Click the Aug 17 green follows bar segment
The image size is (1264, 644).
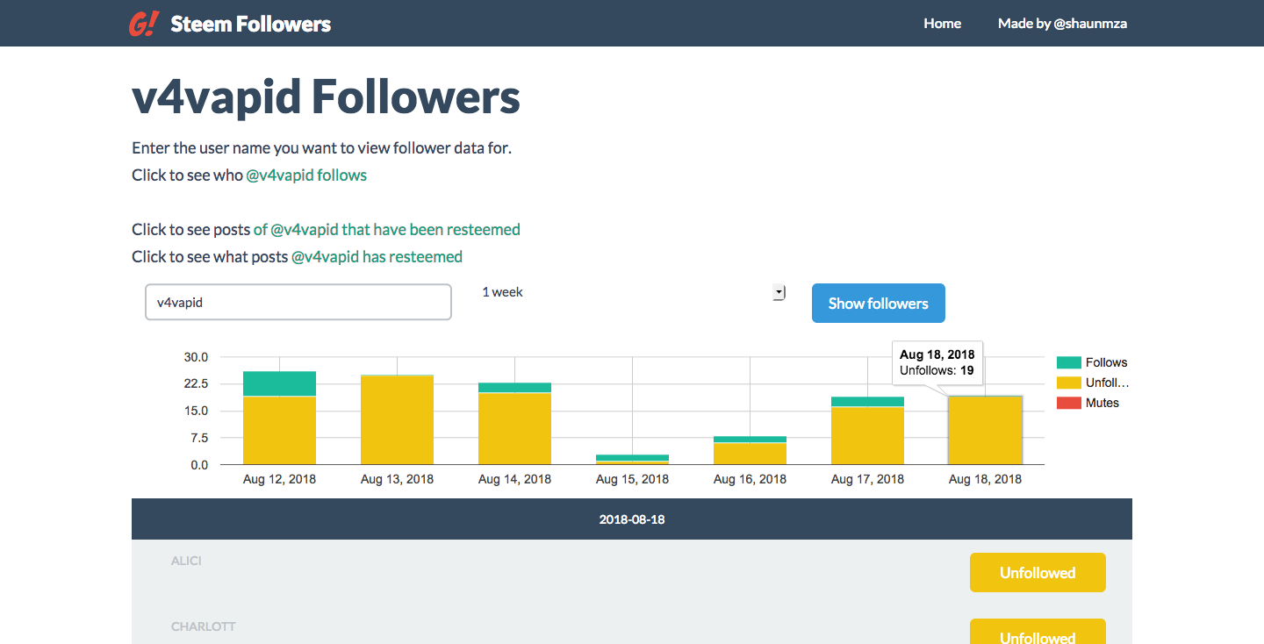pos(867,402)
